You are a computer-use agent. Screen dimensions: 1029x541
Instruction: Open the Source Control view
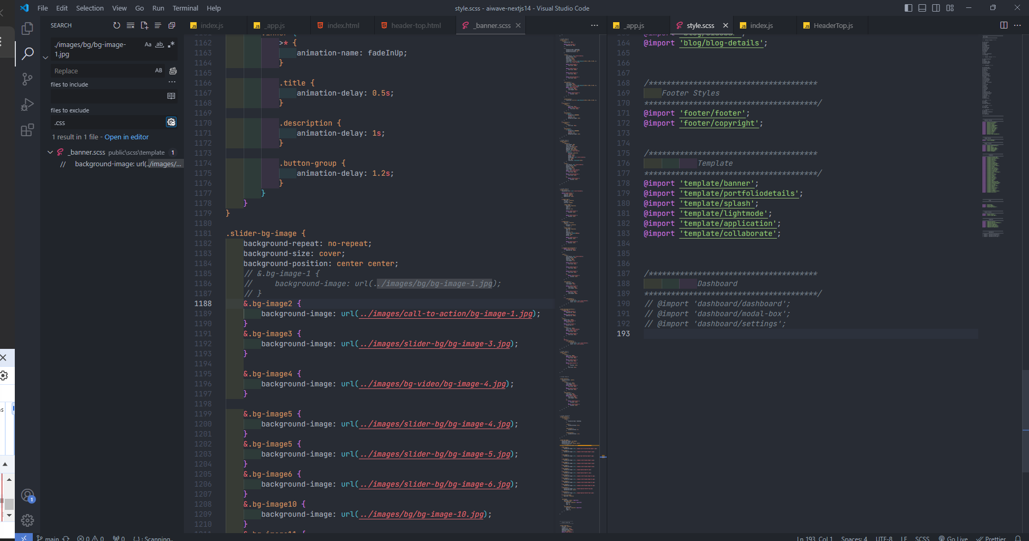[27, 79]
